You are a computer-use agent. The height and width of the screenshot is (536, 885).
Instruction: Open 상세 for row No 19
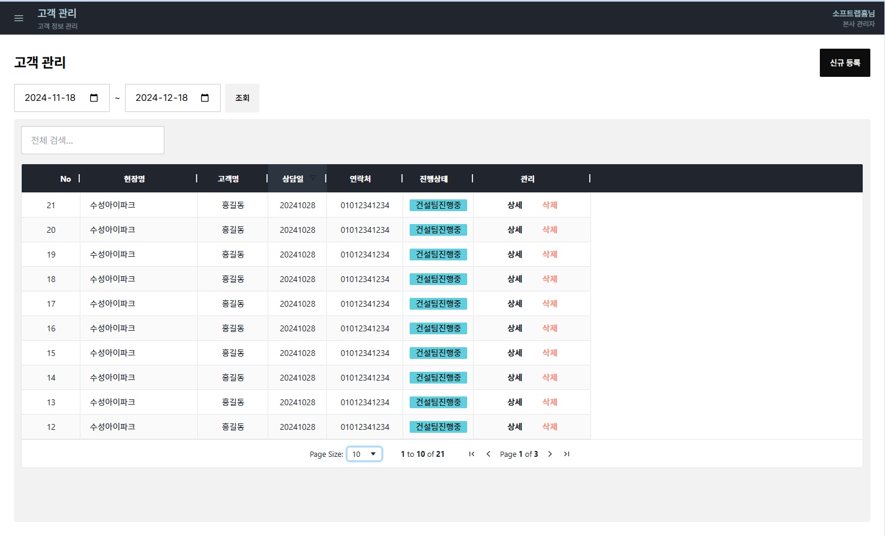click(515, 255)
